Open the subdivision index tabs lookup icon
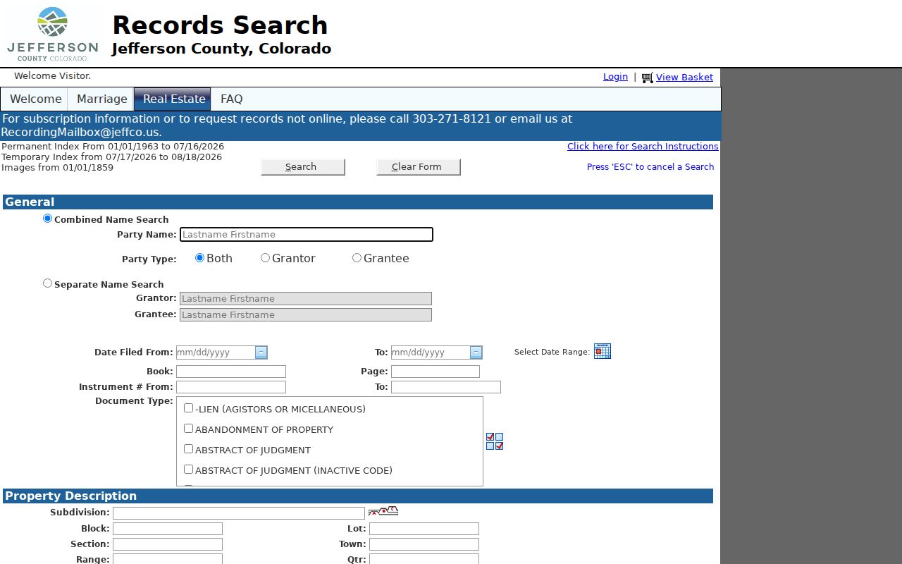 coord(383,511)
